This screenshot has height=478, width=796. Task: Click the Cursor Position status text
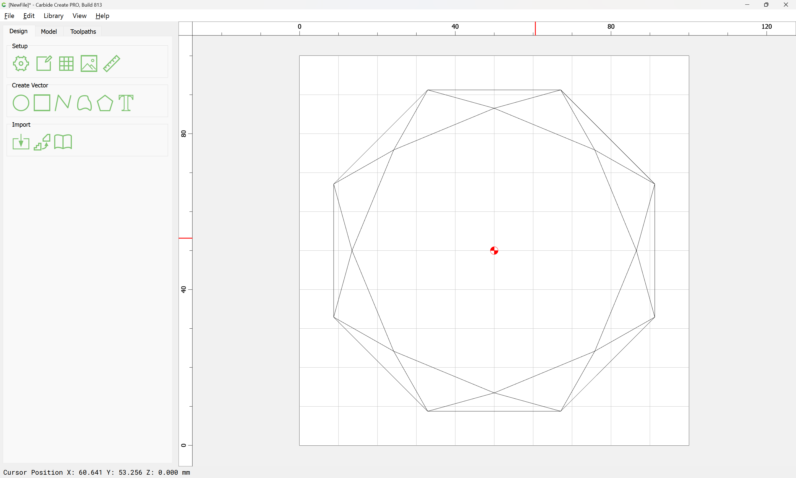[x=96, y=472]
